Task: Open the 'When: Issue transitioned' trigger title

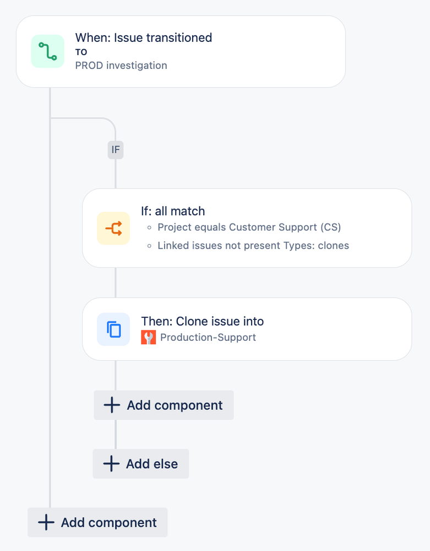Action: tap(144, 38)
